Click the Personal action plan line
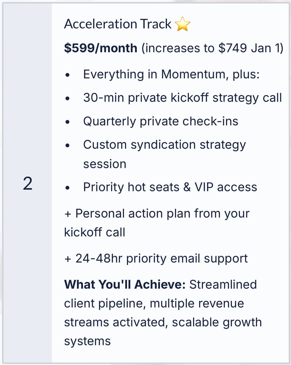The height and width of the screenshot is (365, 291). 157,214
